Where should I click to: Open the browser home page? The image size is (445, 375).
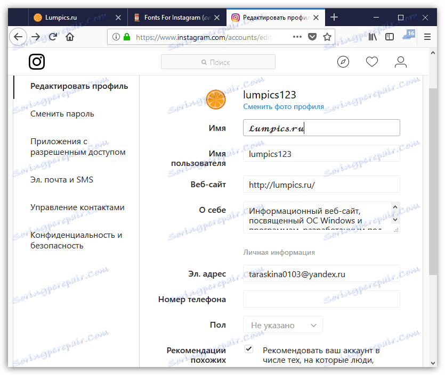tap(70, 37)
